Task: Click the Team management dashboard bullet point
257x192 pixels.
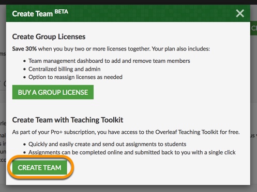Action: [109, 61]
